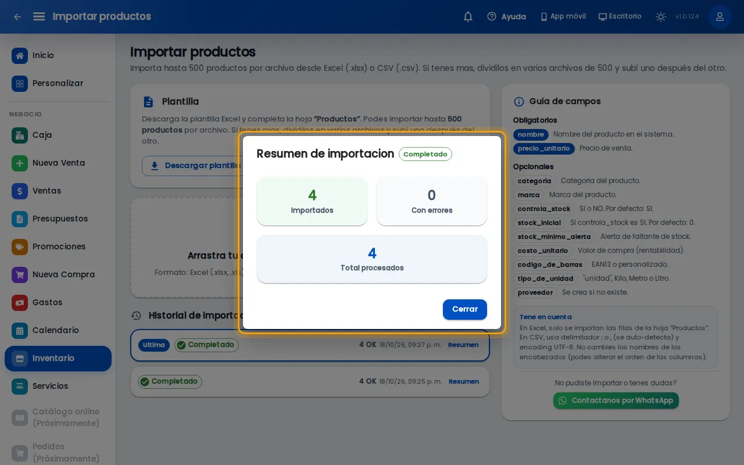Click the Con errores count card
Image resolution: width=744 pixels, height=465 pixels.
tap(432, 201)
